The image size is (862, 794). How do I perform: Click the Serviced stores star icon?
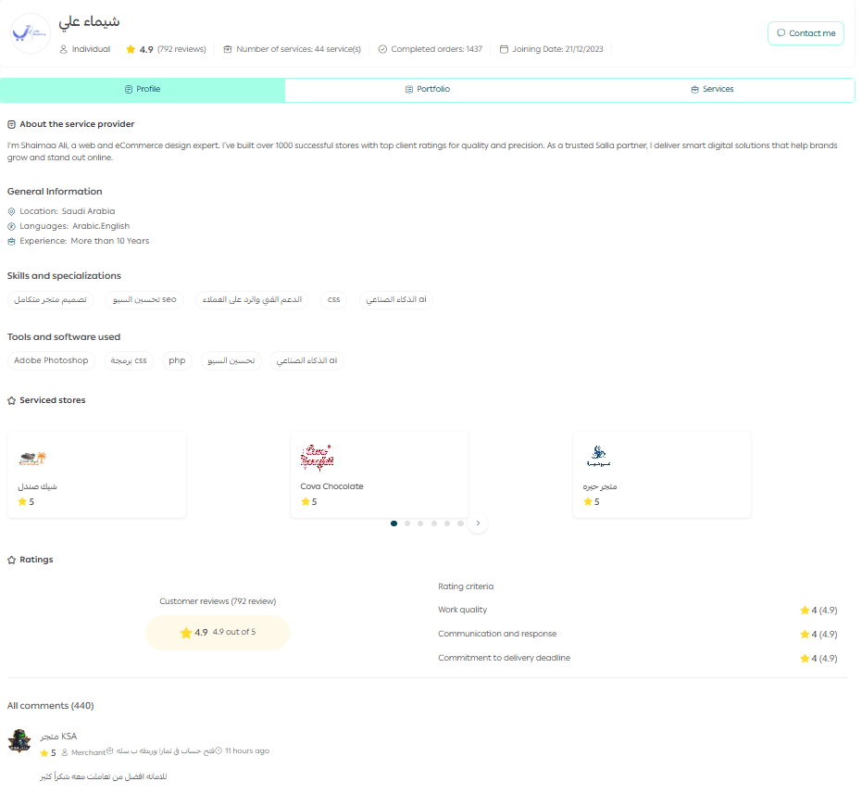coord(11,401)
